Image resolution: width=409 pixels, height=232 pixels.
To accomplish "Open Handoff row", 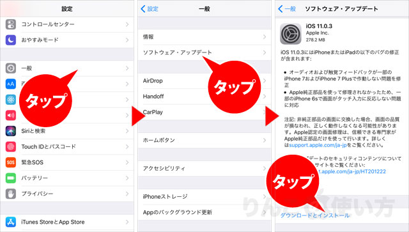I will pos(204,97).
